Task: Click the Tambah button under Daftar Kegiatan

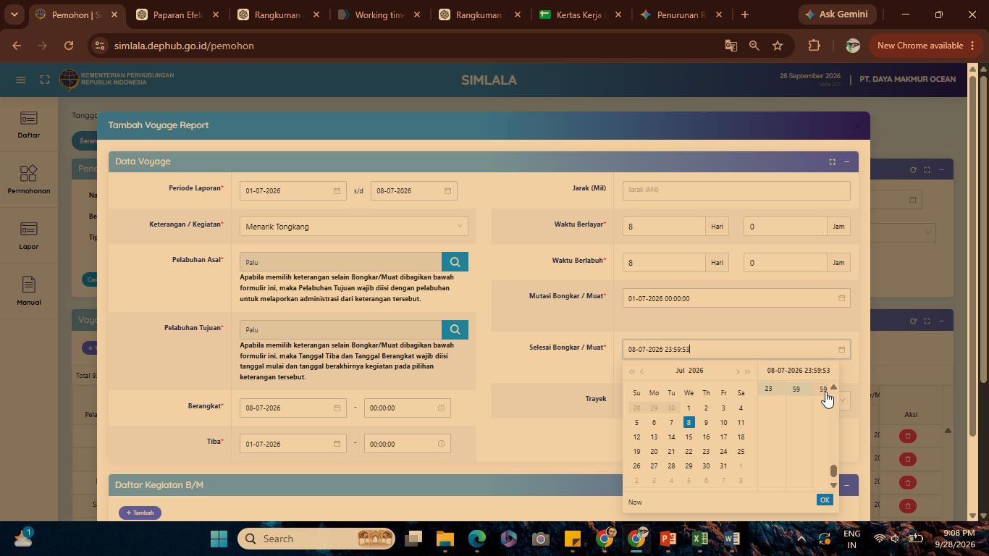Action: [140, 513]
